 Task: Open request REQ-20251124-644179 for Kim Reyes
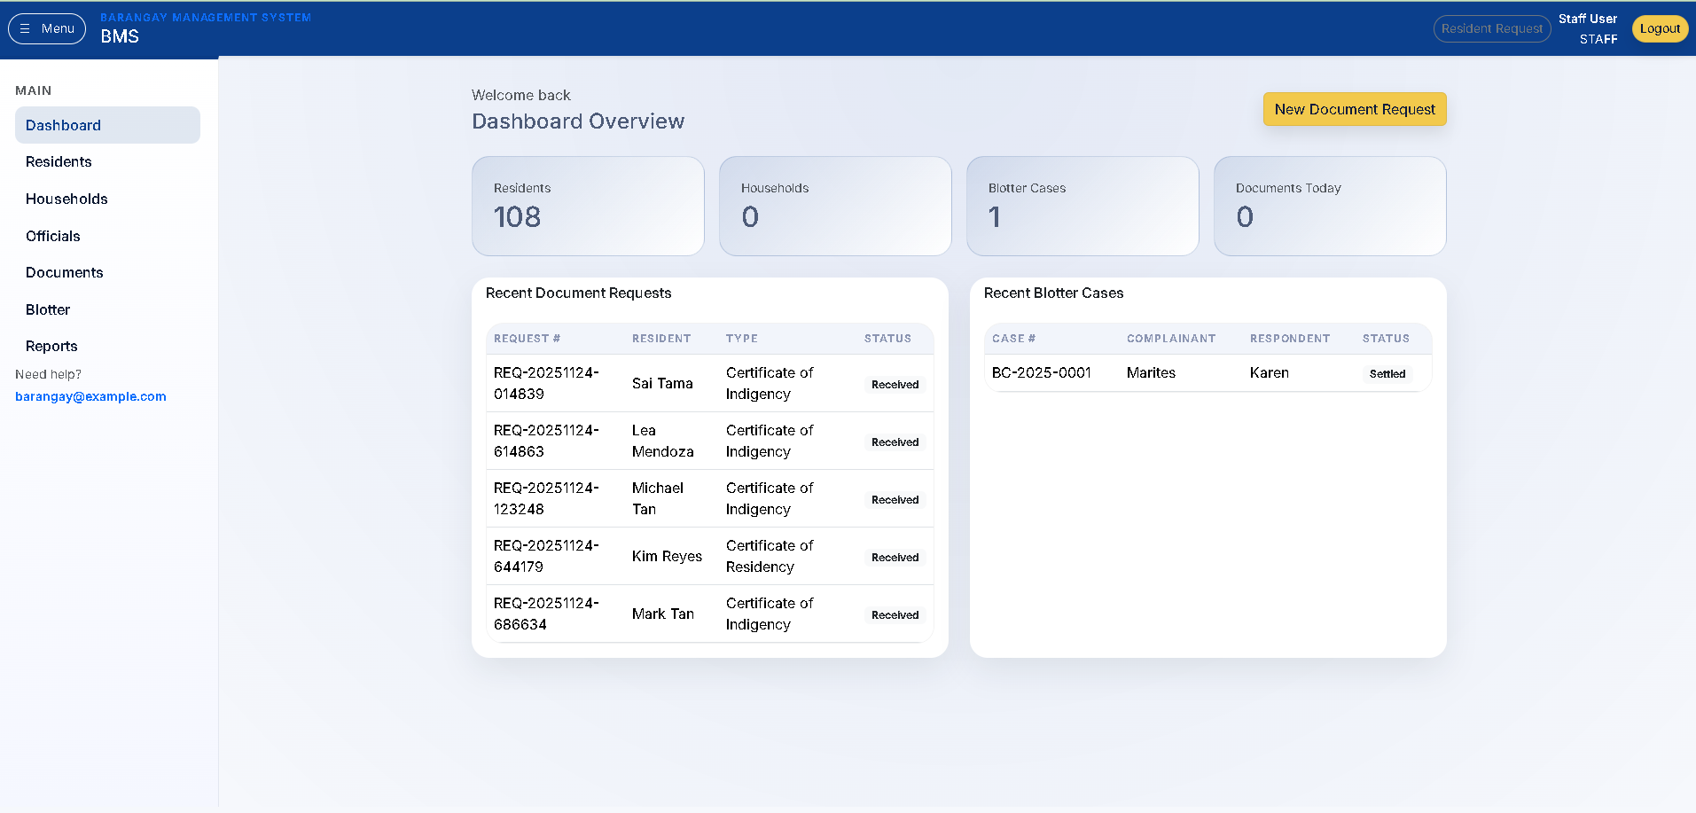pos(546,556)
